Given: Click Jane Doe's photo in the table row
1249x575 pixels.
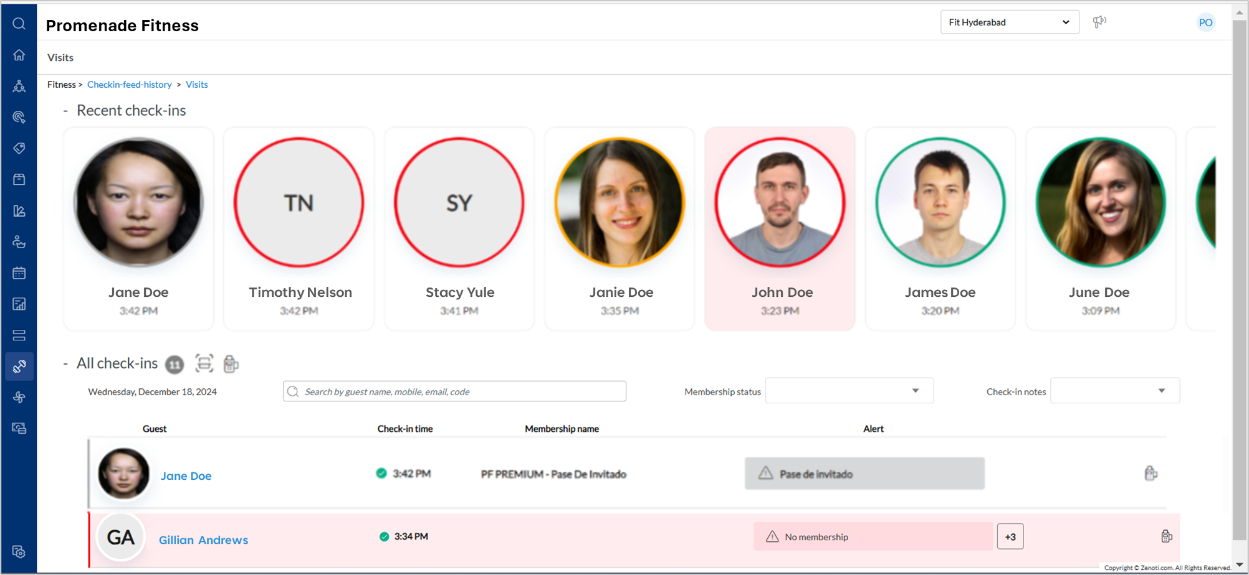Looking at the screenshot, I should point(123,474).
